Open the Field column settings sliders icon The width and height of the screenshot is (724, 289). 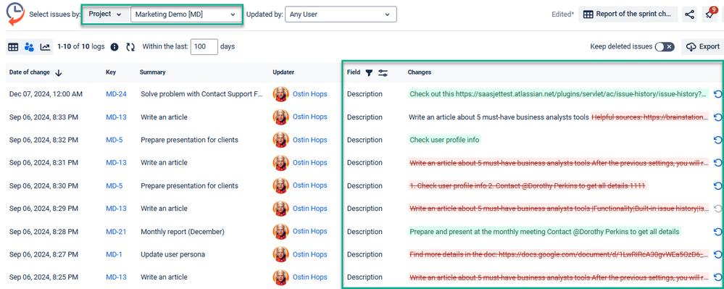383,72
